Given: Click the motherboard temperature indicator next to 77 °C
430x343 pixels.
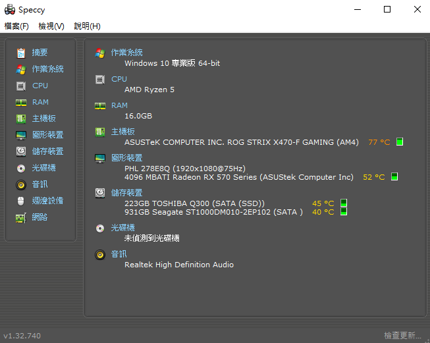Looking at the screenshot, I should click(x=400, y=142).
